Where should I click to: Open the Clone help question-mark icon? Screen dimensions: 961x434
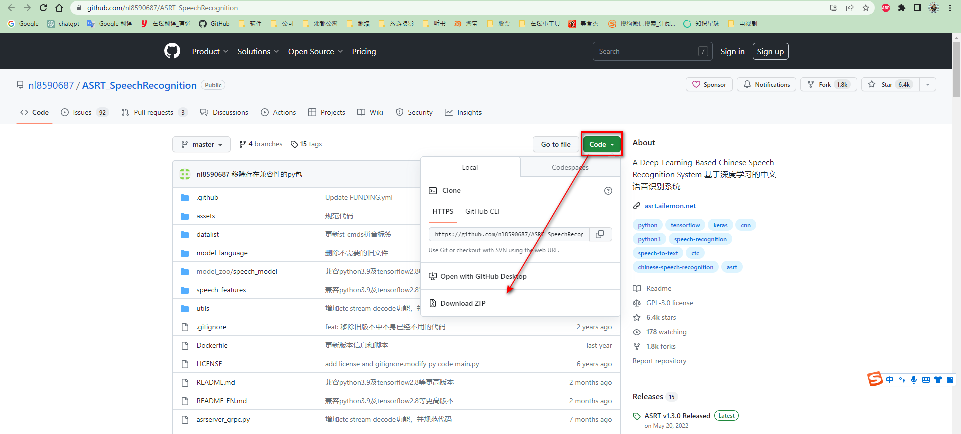(608, 191)
